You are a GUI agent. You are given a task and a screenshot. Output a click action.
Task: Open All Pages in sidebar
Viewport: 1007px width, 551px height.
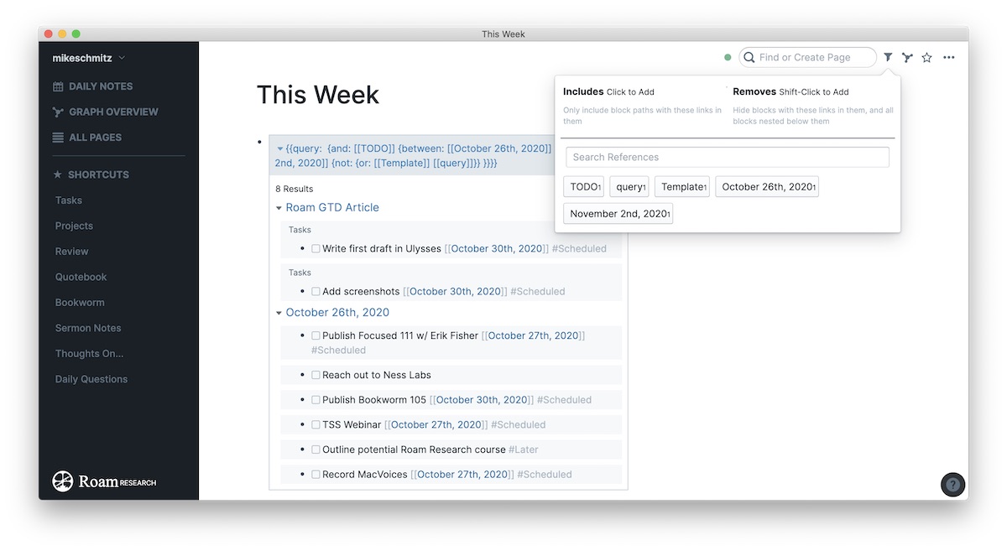(x=95, y=138)
